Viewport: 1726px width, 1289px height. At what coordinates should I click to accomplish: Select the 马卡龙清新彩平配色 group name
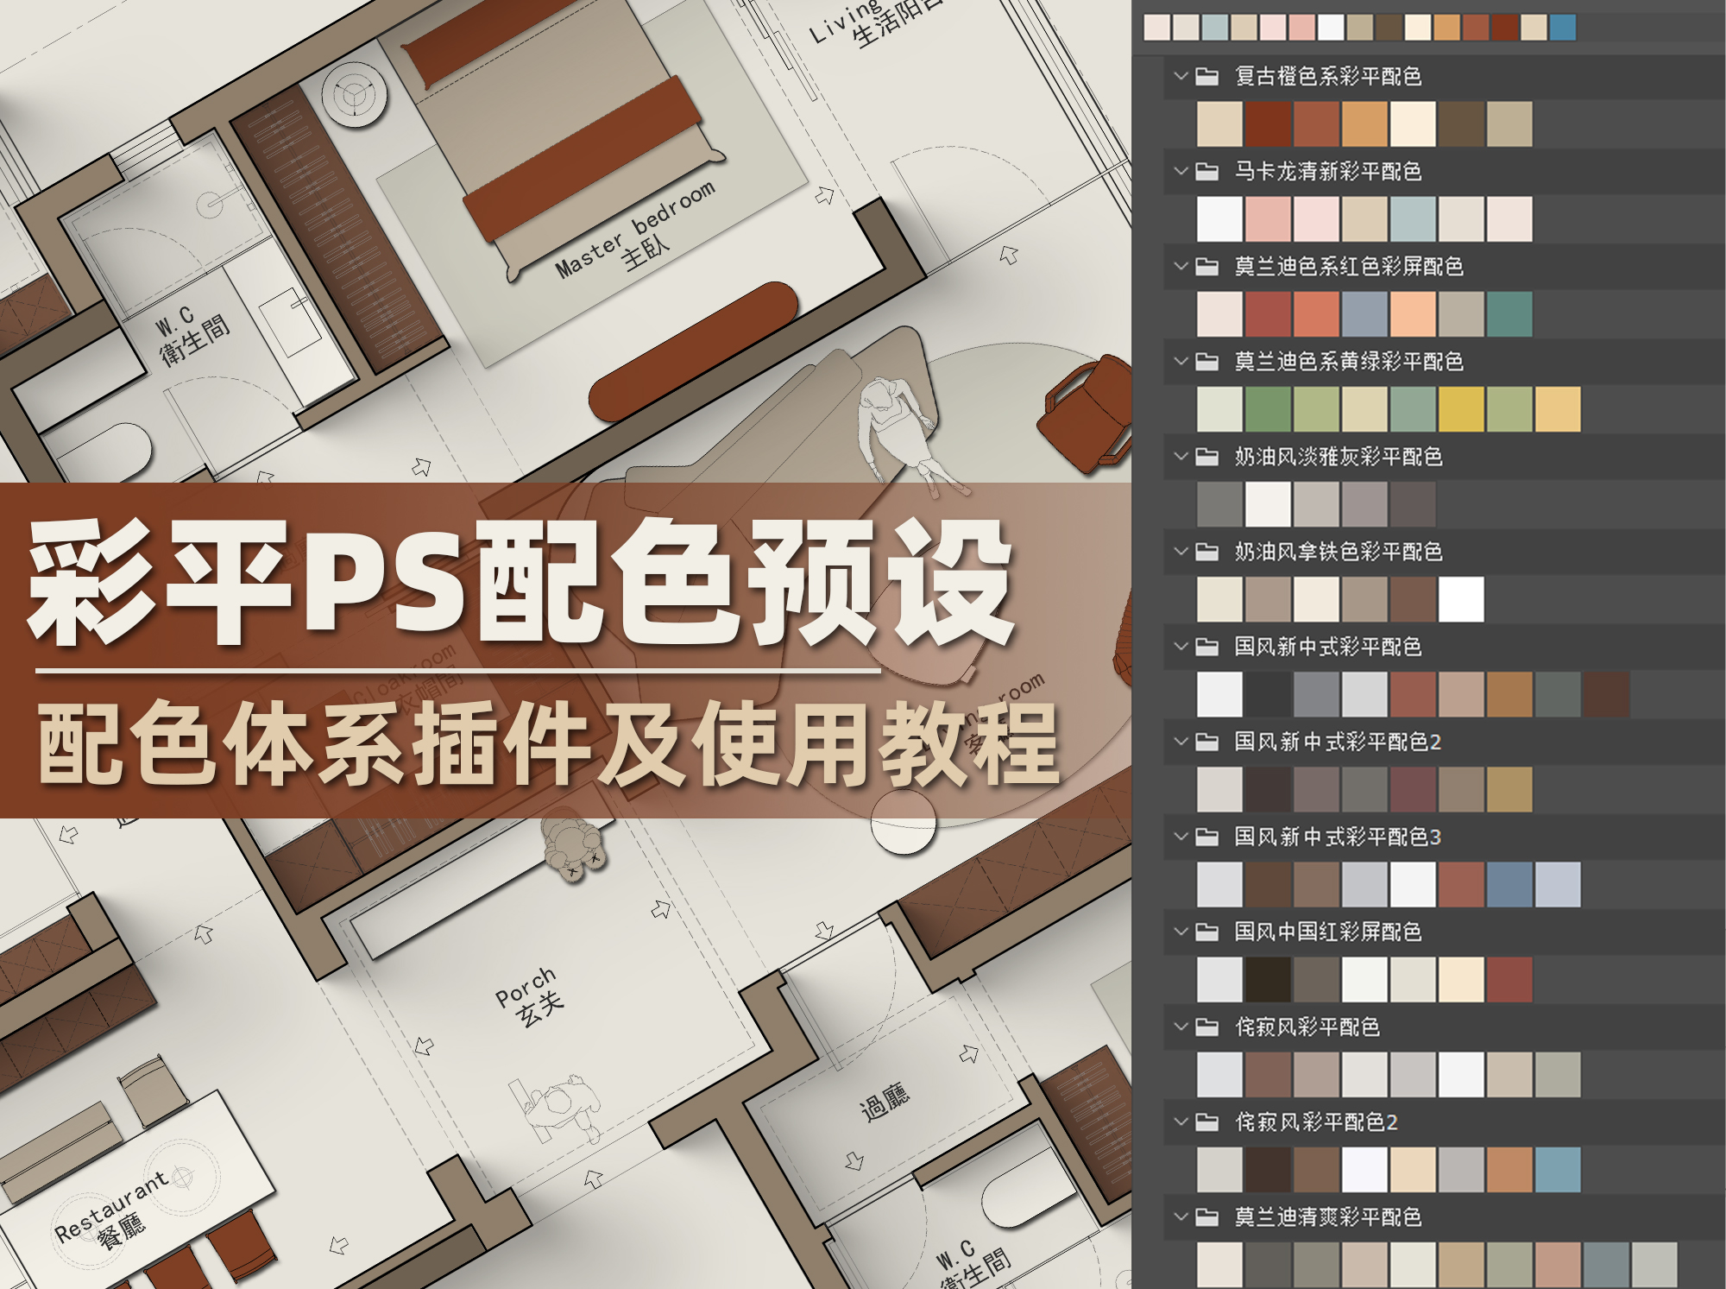click(1327, 171)
